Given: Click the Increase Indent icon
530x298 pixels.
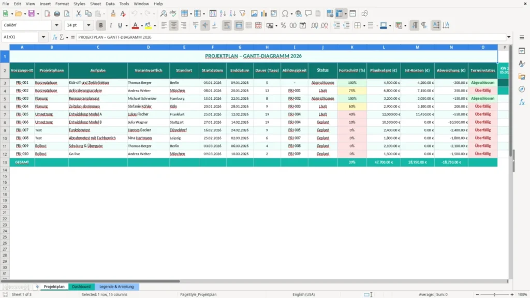Looking at the screenshot, I should (336, 25).
